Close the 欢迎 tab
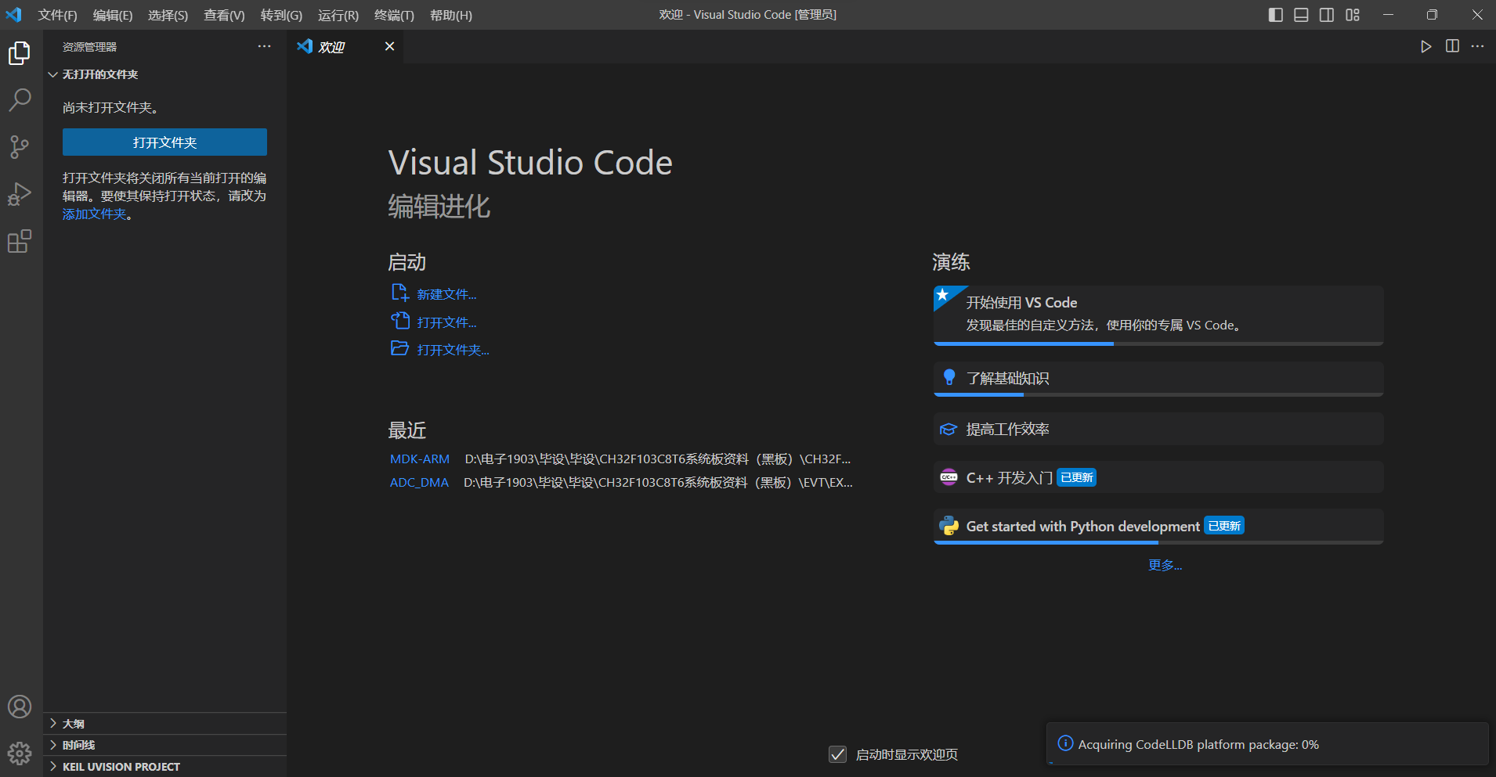The width and height of the screenshot is (1496, 777). point(389,46)
